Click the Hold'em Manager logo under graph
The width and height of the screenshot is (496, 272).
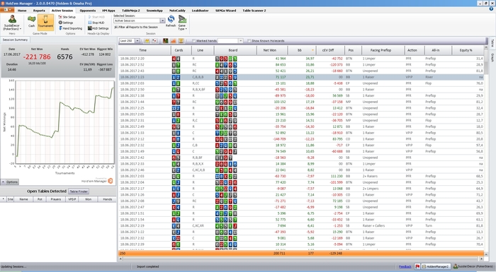click(111, 181)
